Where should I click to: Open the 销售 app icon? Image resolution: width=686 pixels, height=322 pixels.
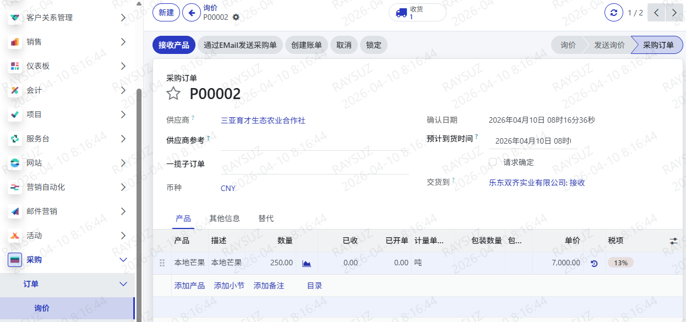15,42
